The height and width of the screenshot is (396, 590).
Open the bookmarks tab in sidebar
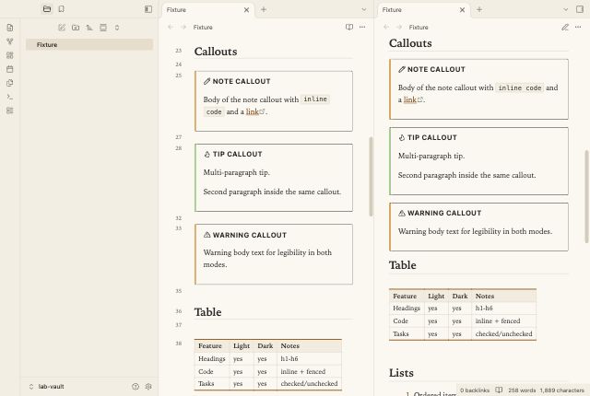point(62,9)
